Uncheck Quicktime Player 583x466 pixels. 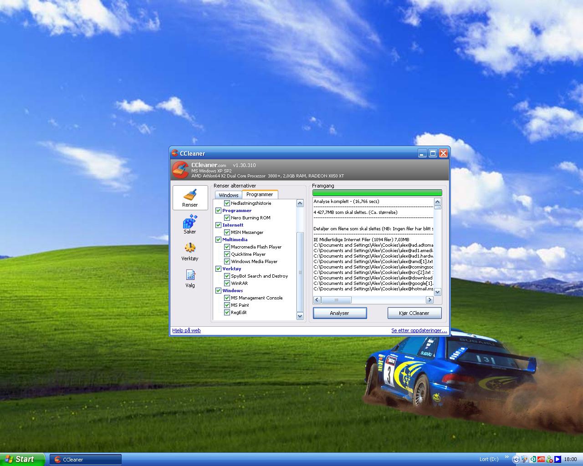[227, 254]
